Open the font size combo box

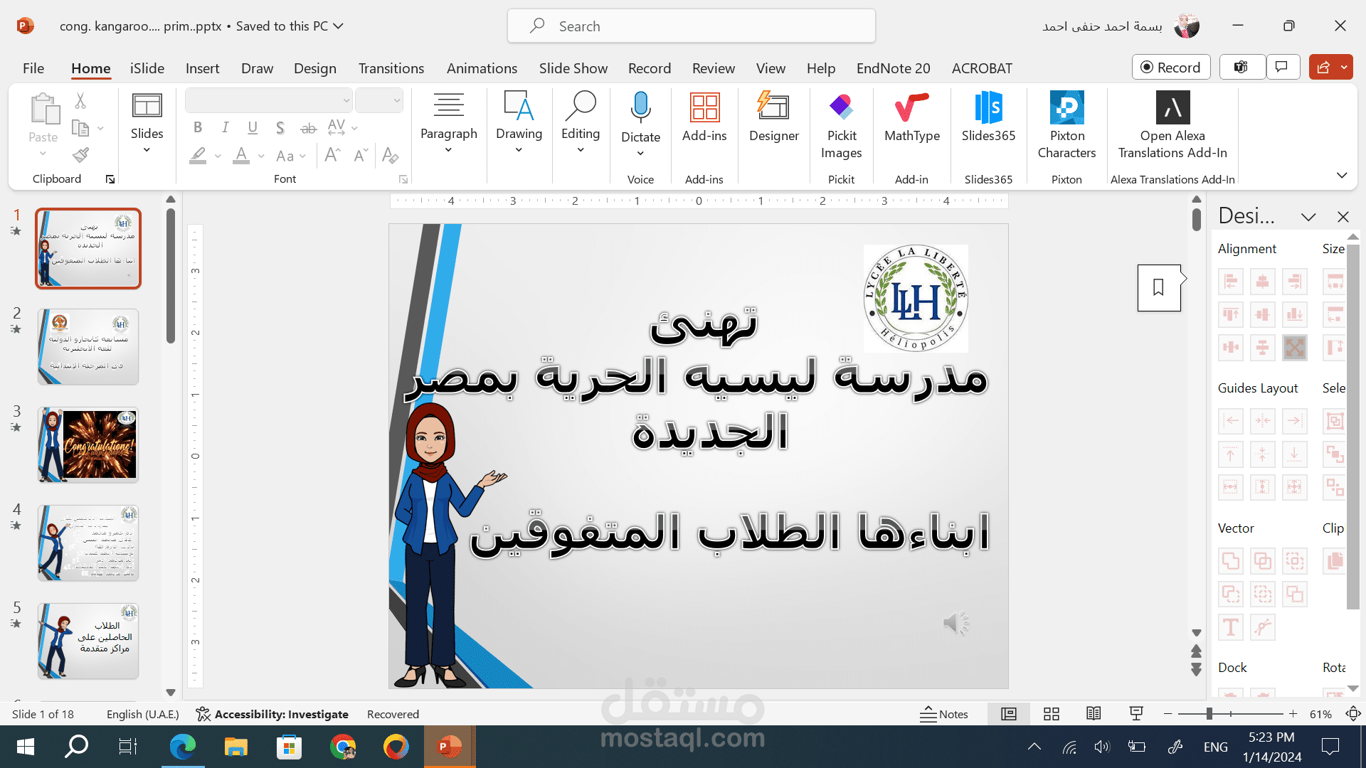click(379, 101)
